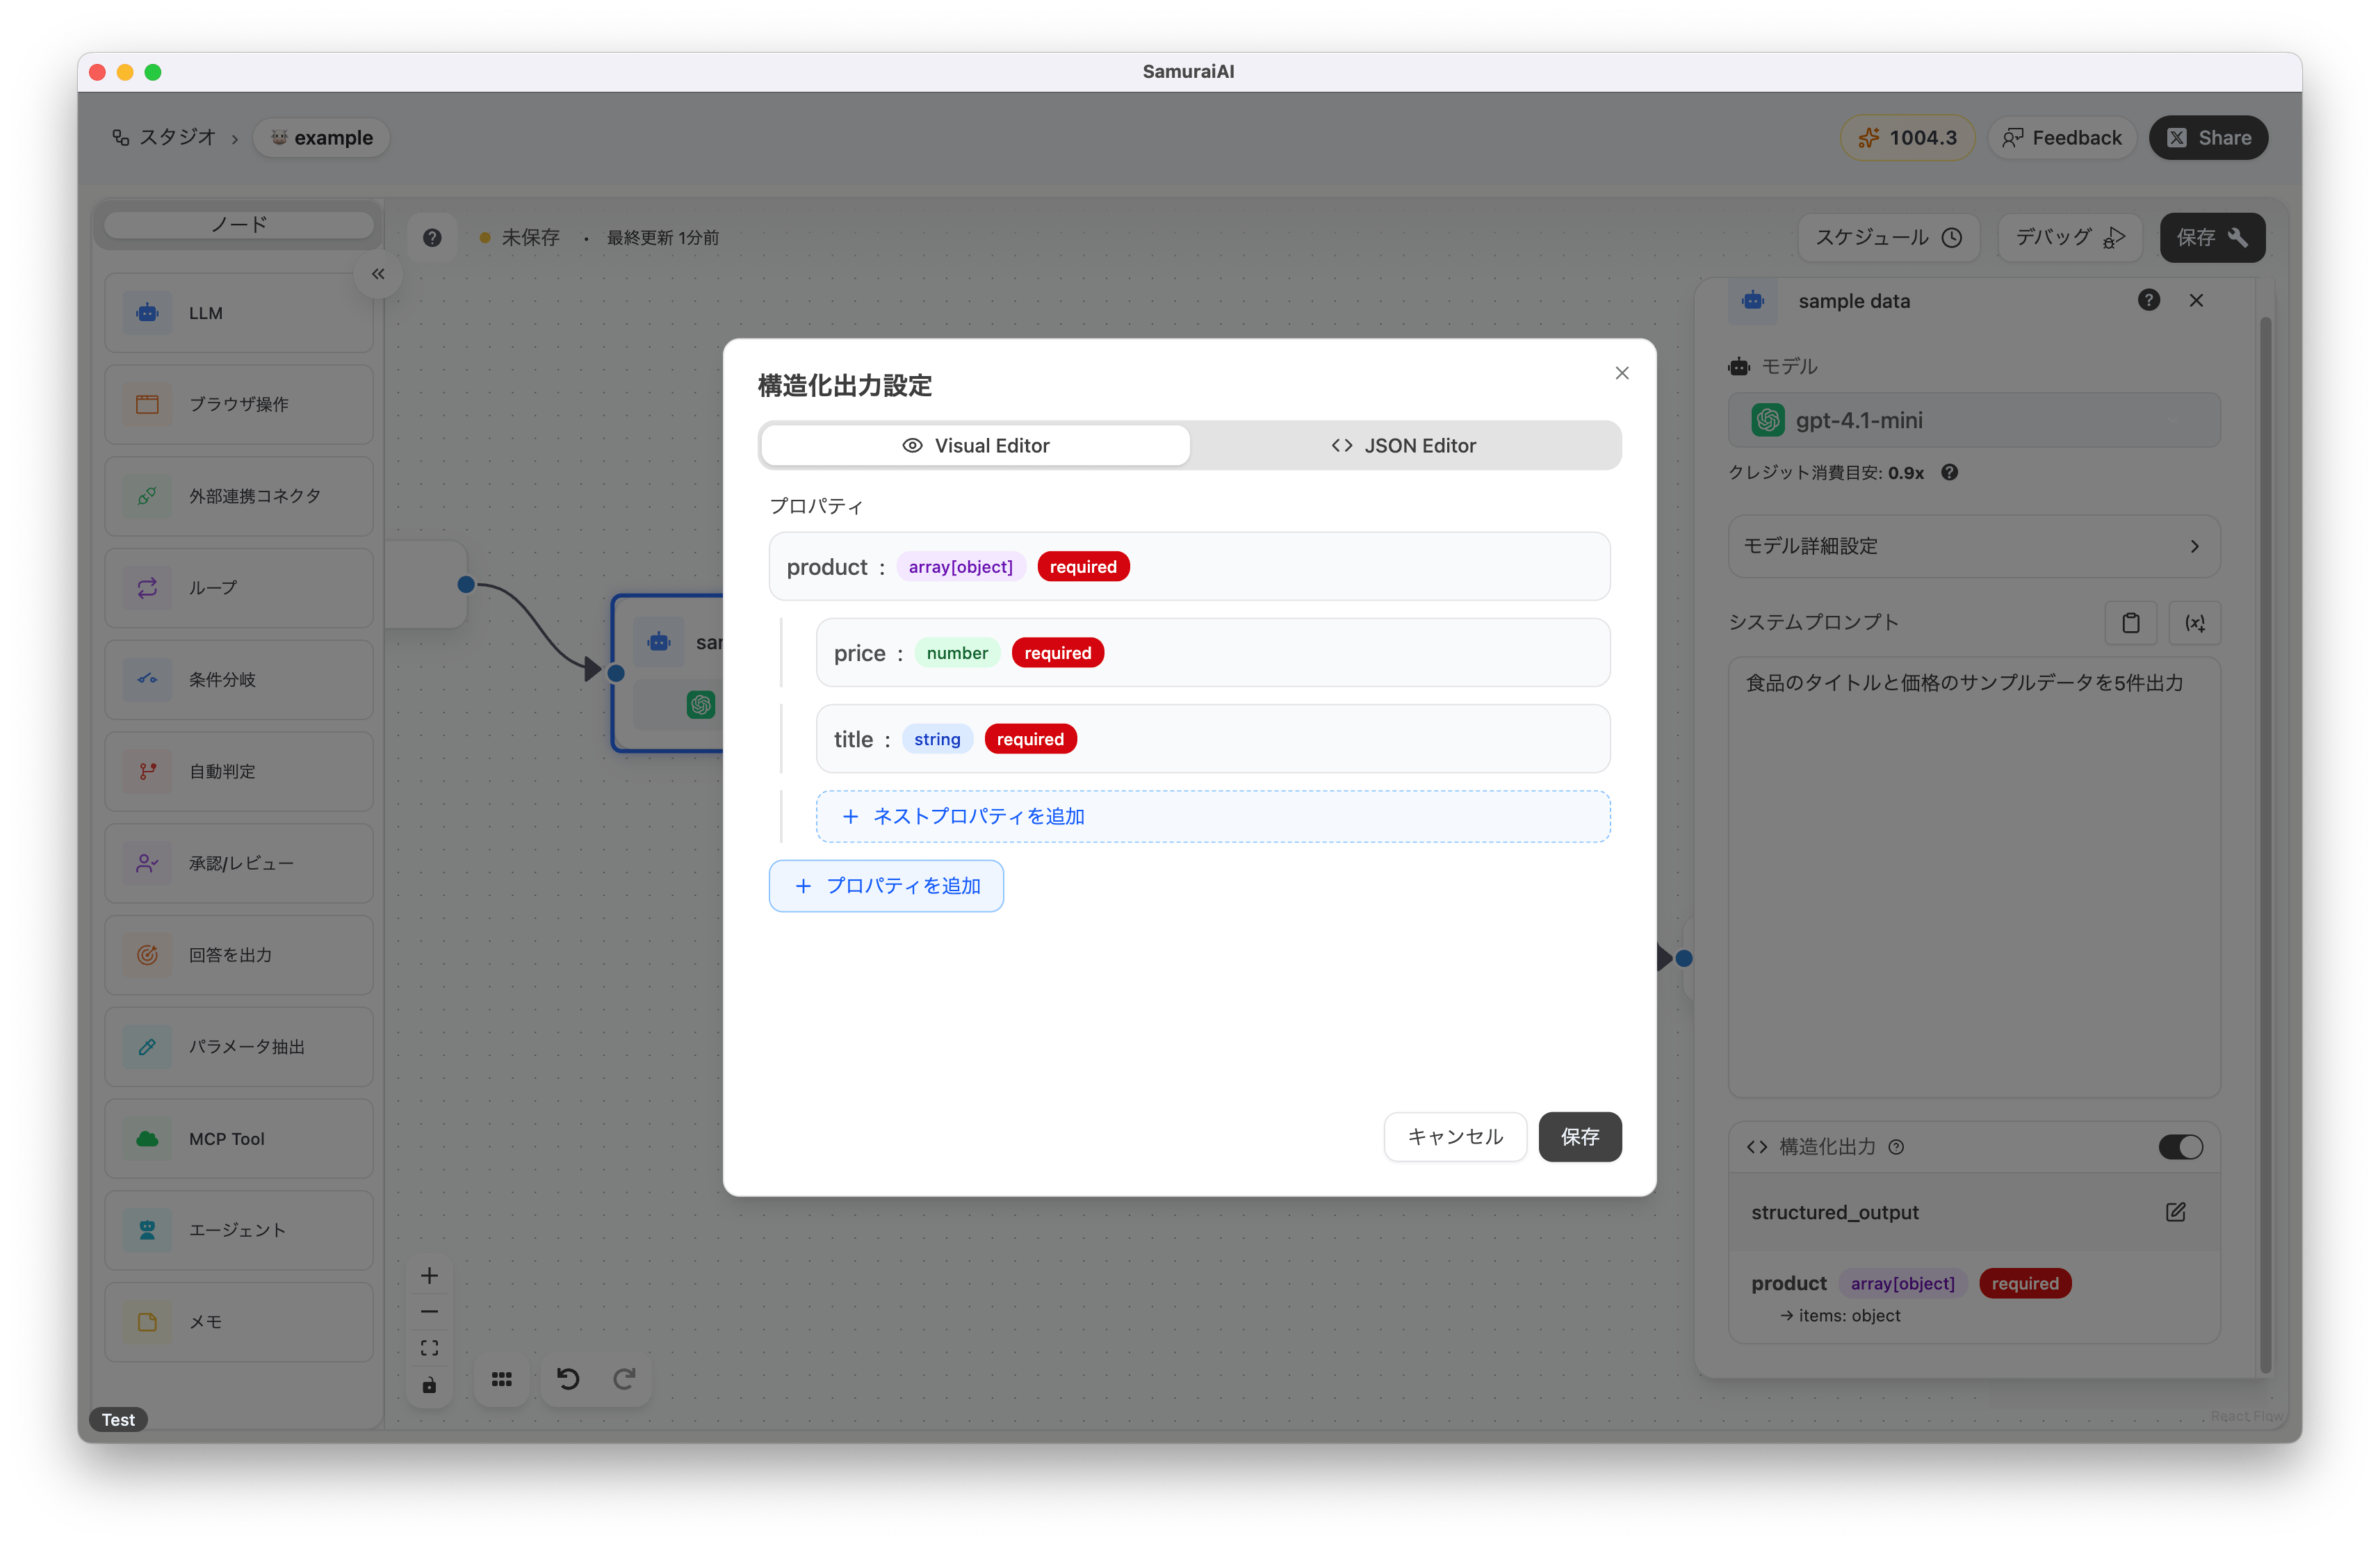The width and height of the screenshot is (2380, 1546).
Task: Click the grid layout icon at bottom
Action: tap(502, 1379)
